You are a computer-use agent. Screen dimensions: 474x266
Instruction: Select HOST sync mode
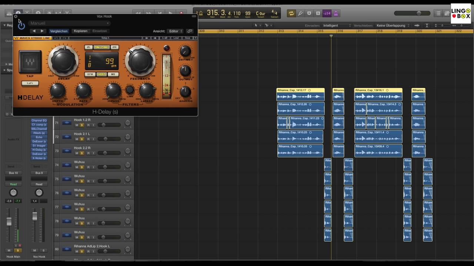[x=101, y=74]
